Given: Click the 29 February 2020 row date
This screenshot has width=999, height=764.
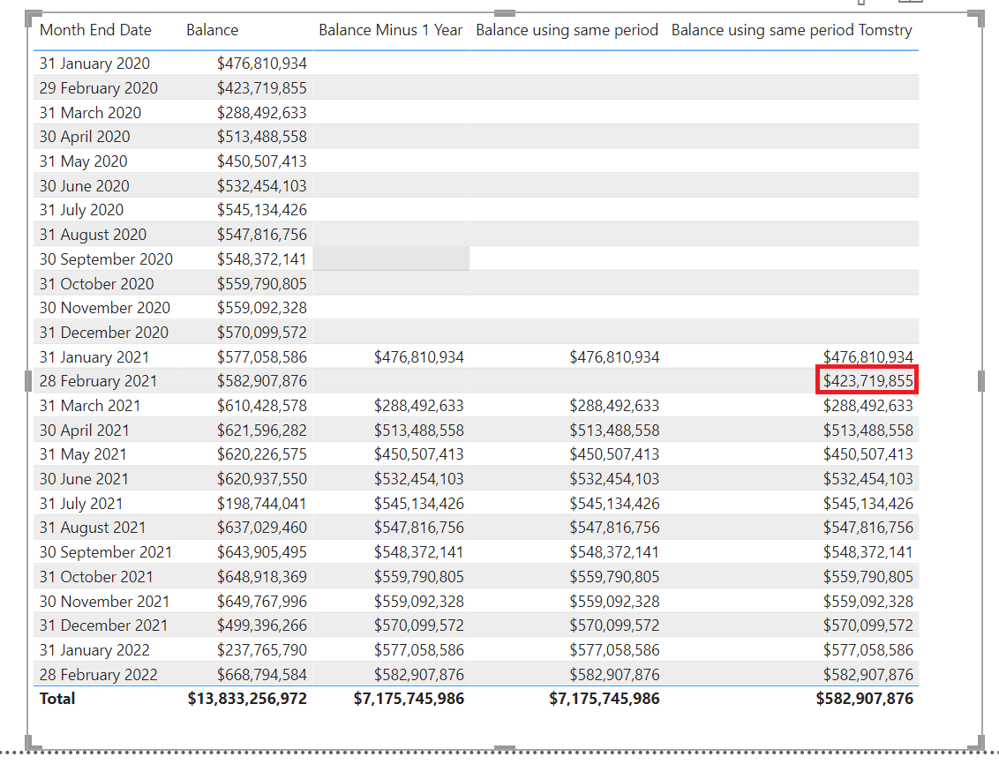Looking at the screenshot, I should pos(99,88).
